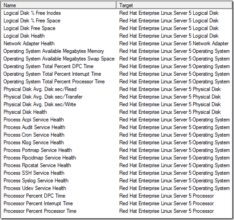234x220 pixels.
Task: Select Operating System Total Percent Processor Time
Action: click(x=116, y=82)
